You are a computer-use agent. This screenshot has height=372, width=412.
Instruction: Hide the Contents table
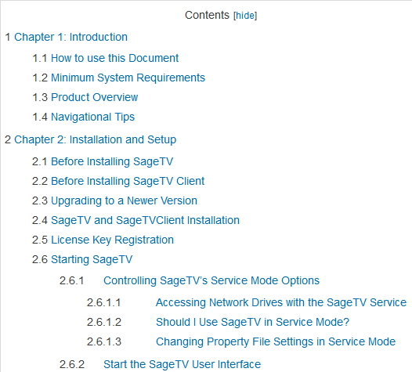245,16
